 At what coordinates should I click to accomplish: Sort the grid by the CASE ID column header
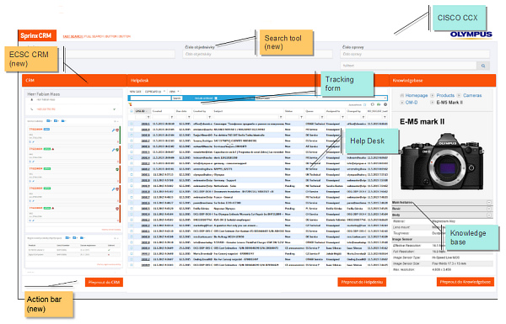(143, 111)
